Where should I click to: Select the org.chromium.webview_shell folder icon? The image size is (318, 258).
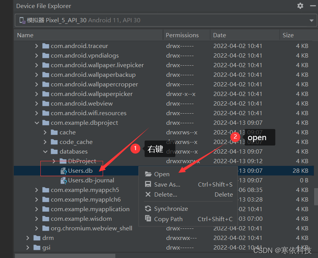click(46, 228)
